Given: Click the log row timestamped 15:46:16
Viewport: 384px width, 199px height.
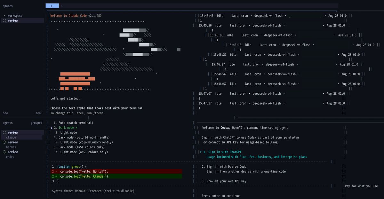Looking at the screenshot, I should (301, 45).
